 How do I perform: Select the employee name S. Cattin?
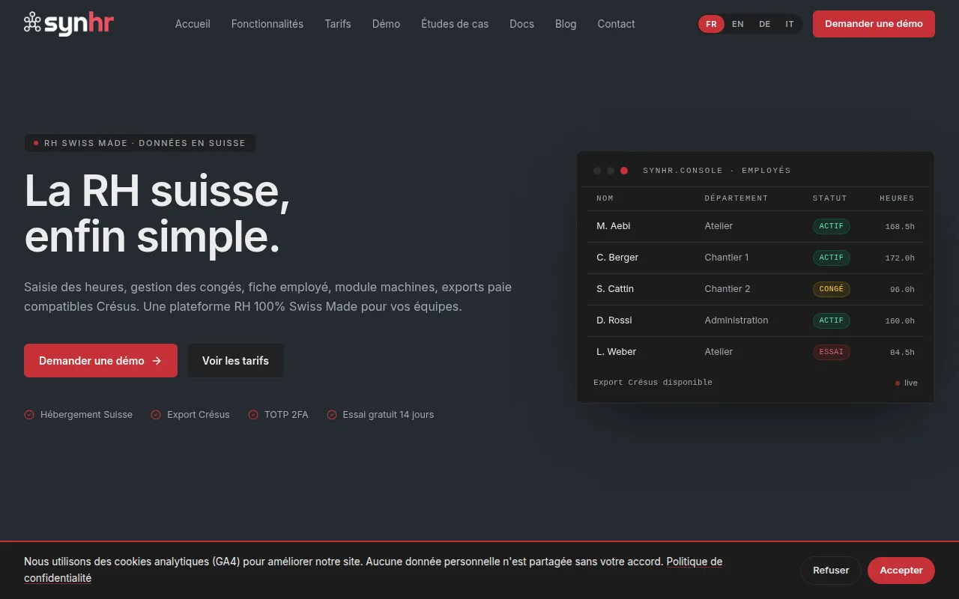pos(615,289)
